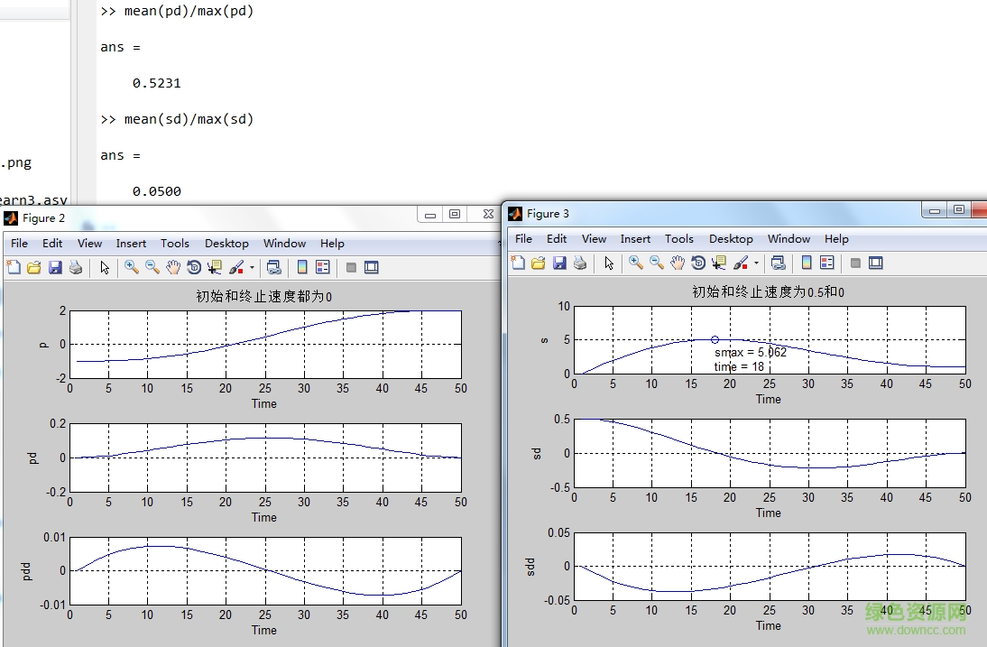Expand brush color dropdown arrow in Figure 3

[x=756, y=263]
